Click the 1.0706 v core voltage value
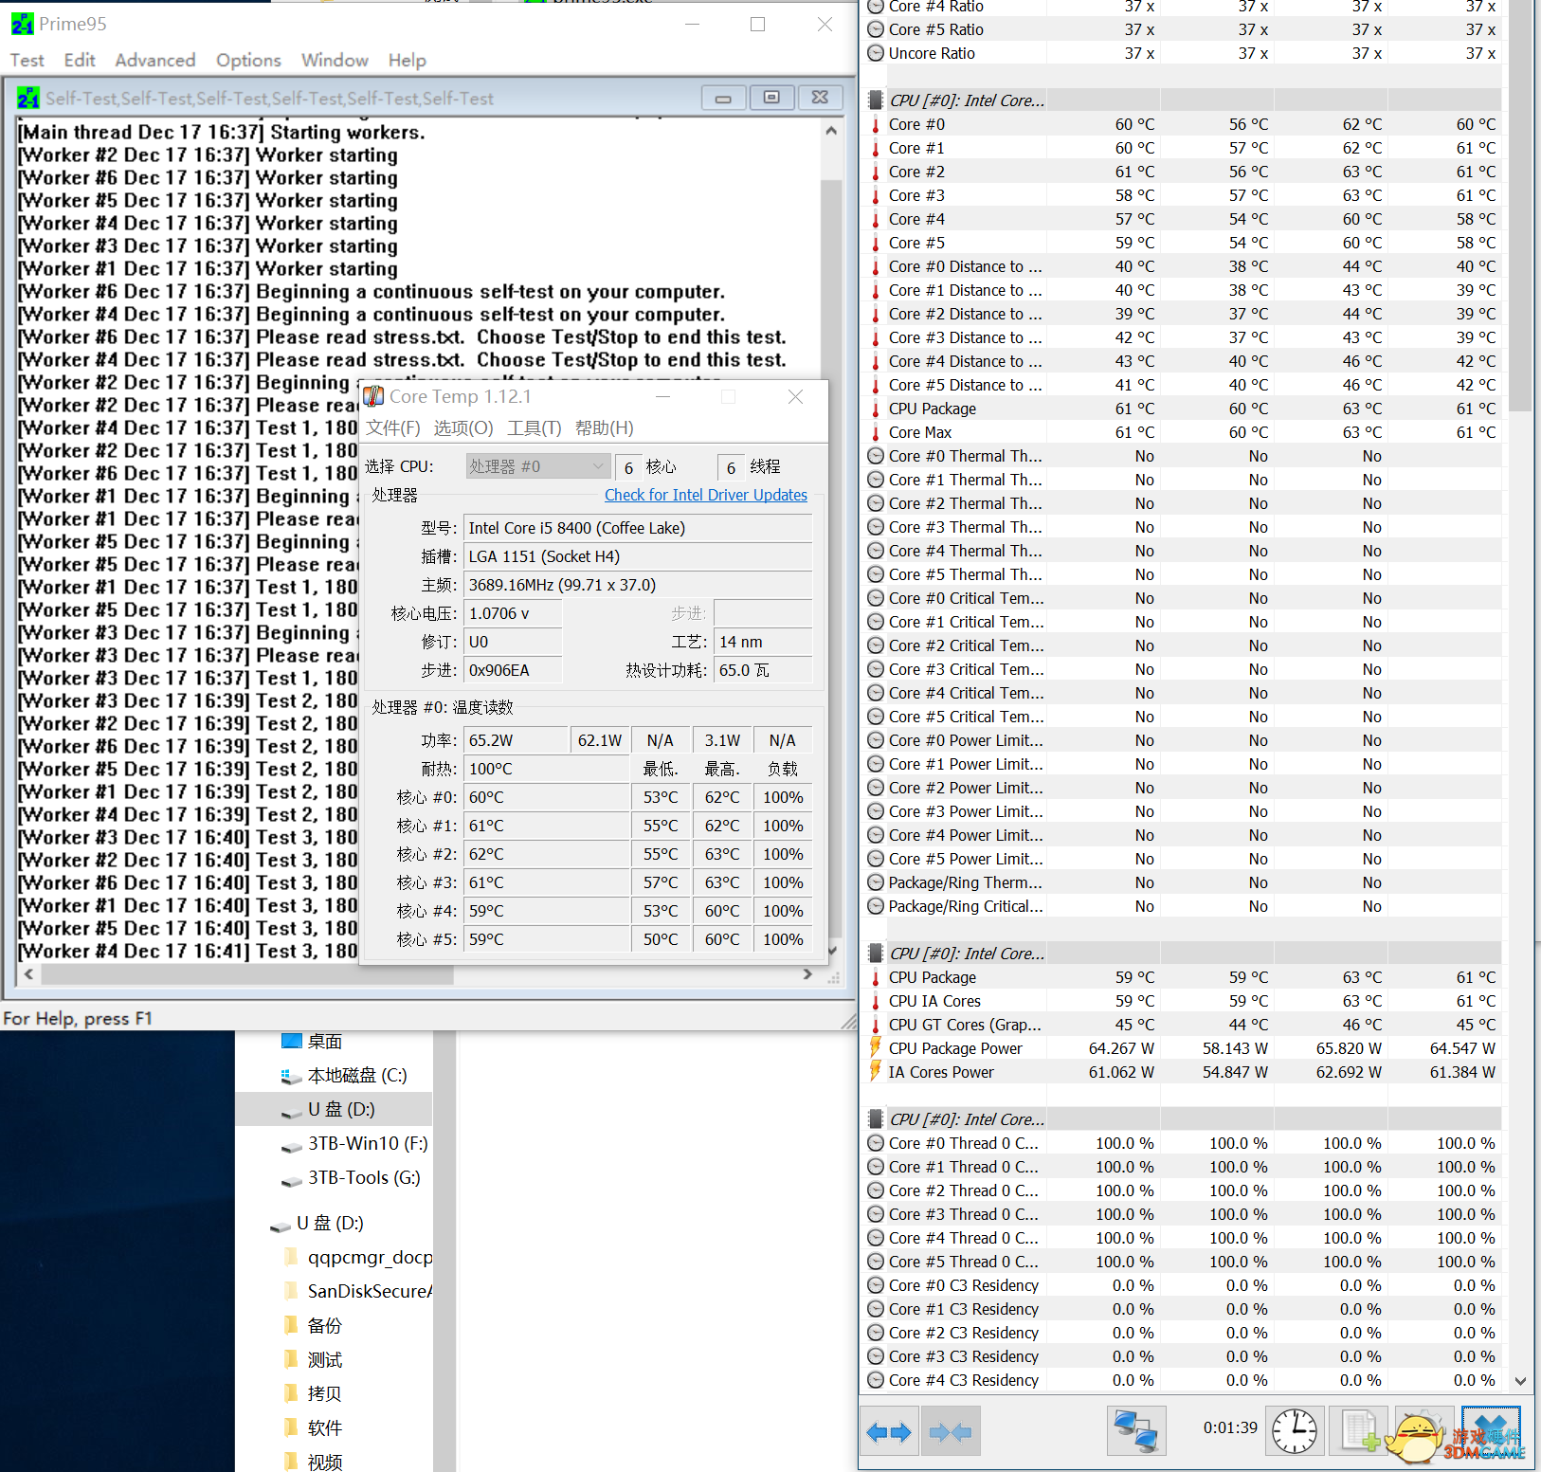Screen dimensions: 1541x1472 [513, 613]
